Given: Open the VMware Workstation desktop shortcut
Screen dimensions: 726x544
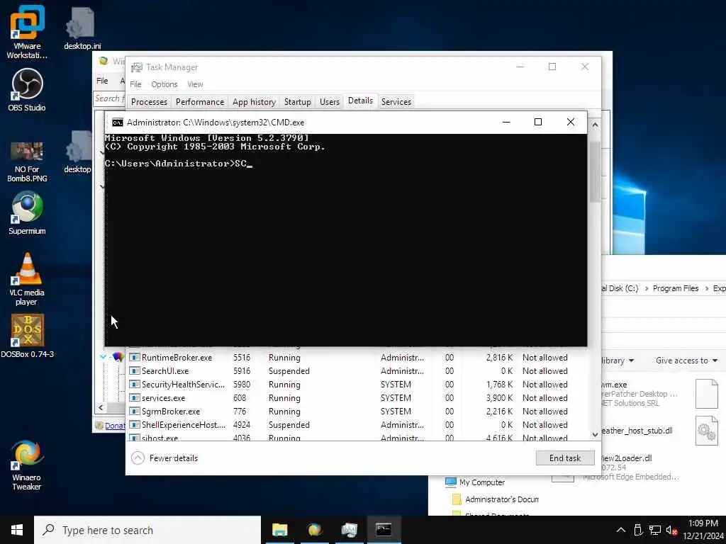Looking at the screenshot, I should point(27,31).
